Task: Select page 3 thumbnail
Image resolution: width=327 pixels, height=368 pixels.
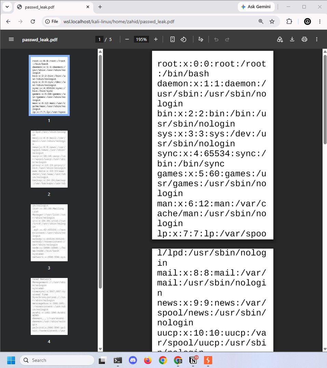Action: [x=49, y=233]
